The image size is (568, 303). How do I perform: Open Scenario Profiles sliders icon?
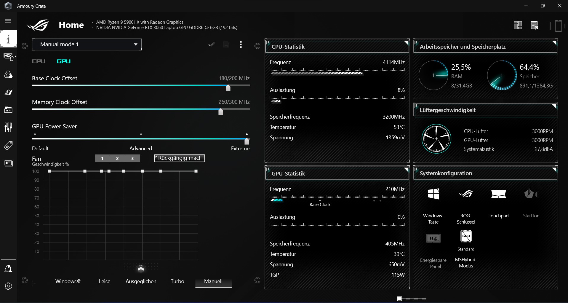click(8, 127)
